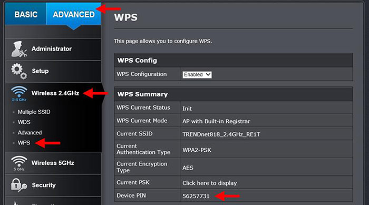Click the Setup gears icon

pos(19,71)
